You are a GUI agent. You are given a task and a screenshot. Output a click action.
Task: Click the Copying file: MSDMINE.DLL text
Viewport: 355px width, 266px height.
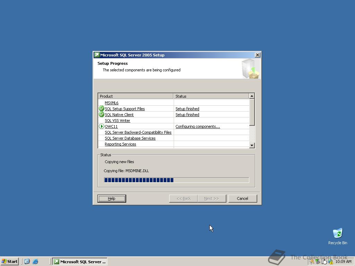pos(126,171)
